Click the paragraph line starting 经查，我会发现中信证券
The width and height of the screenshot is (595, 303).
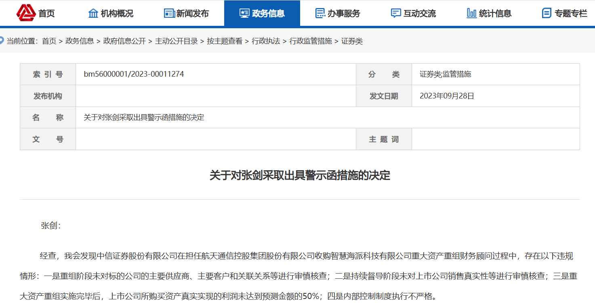pyautogui.click(x=307, y=256)
